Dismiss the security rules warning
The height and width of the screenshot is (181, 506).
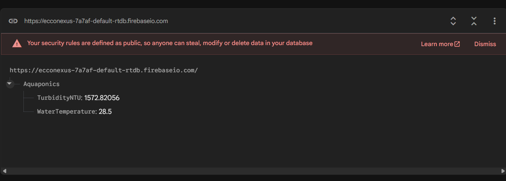tap(485, 44)
